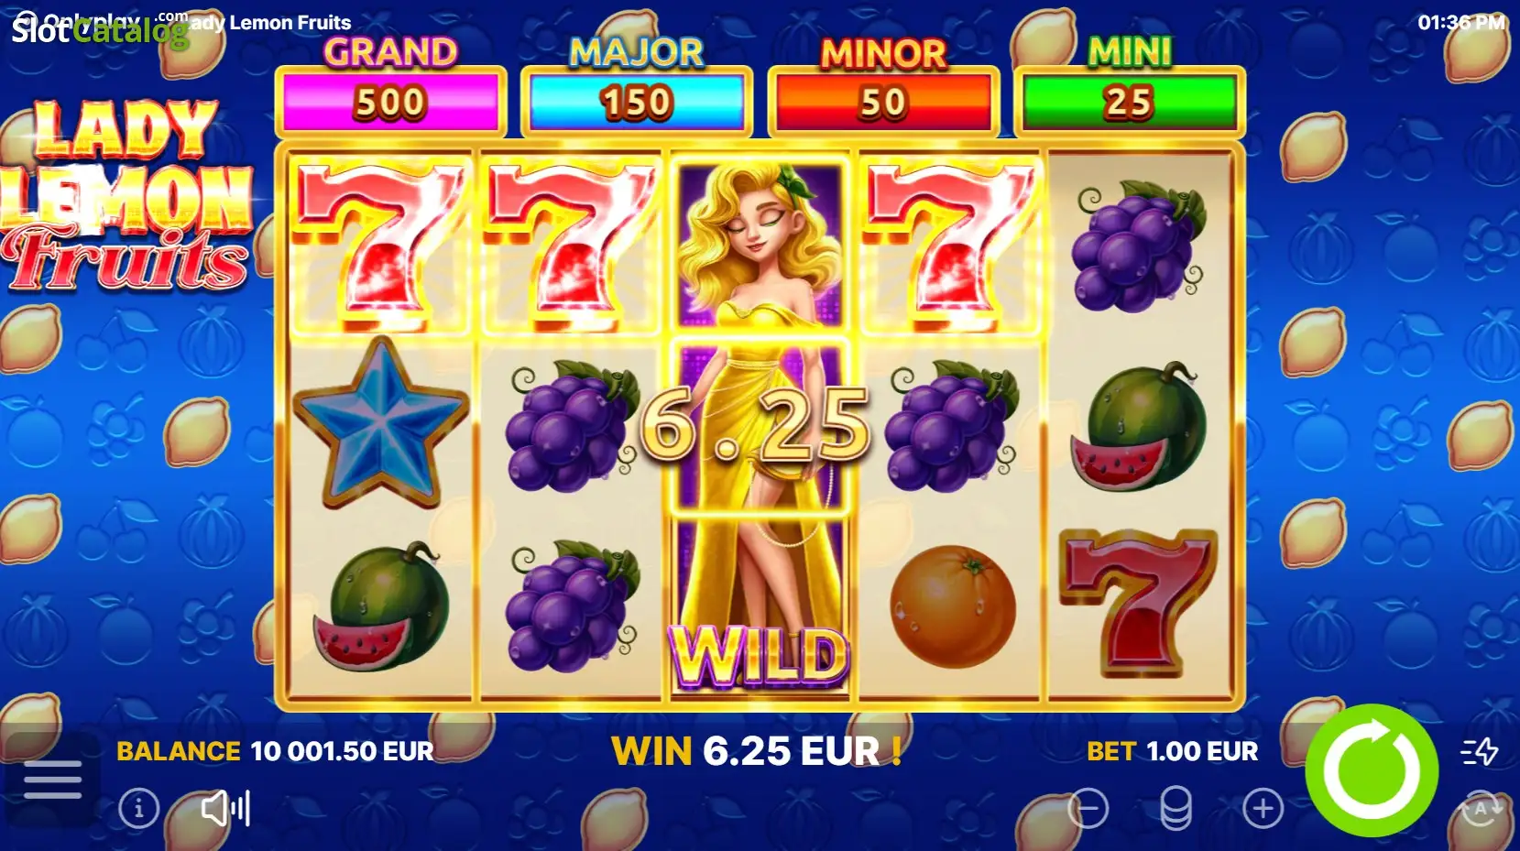Decrease the bet with minus button

1088,809
